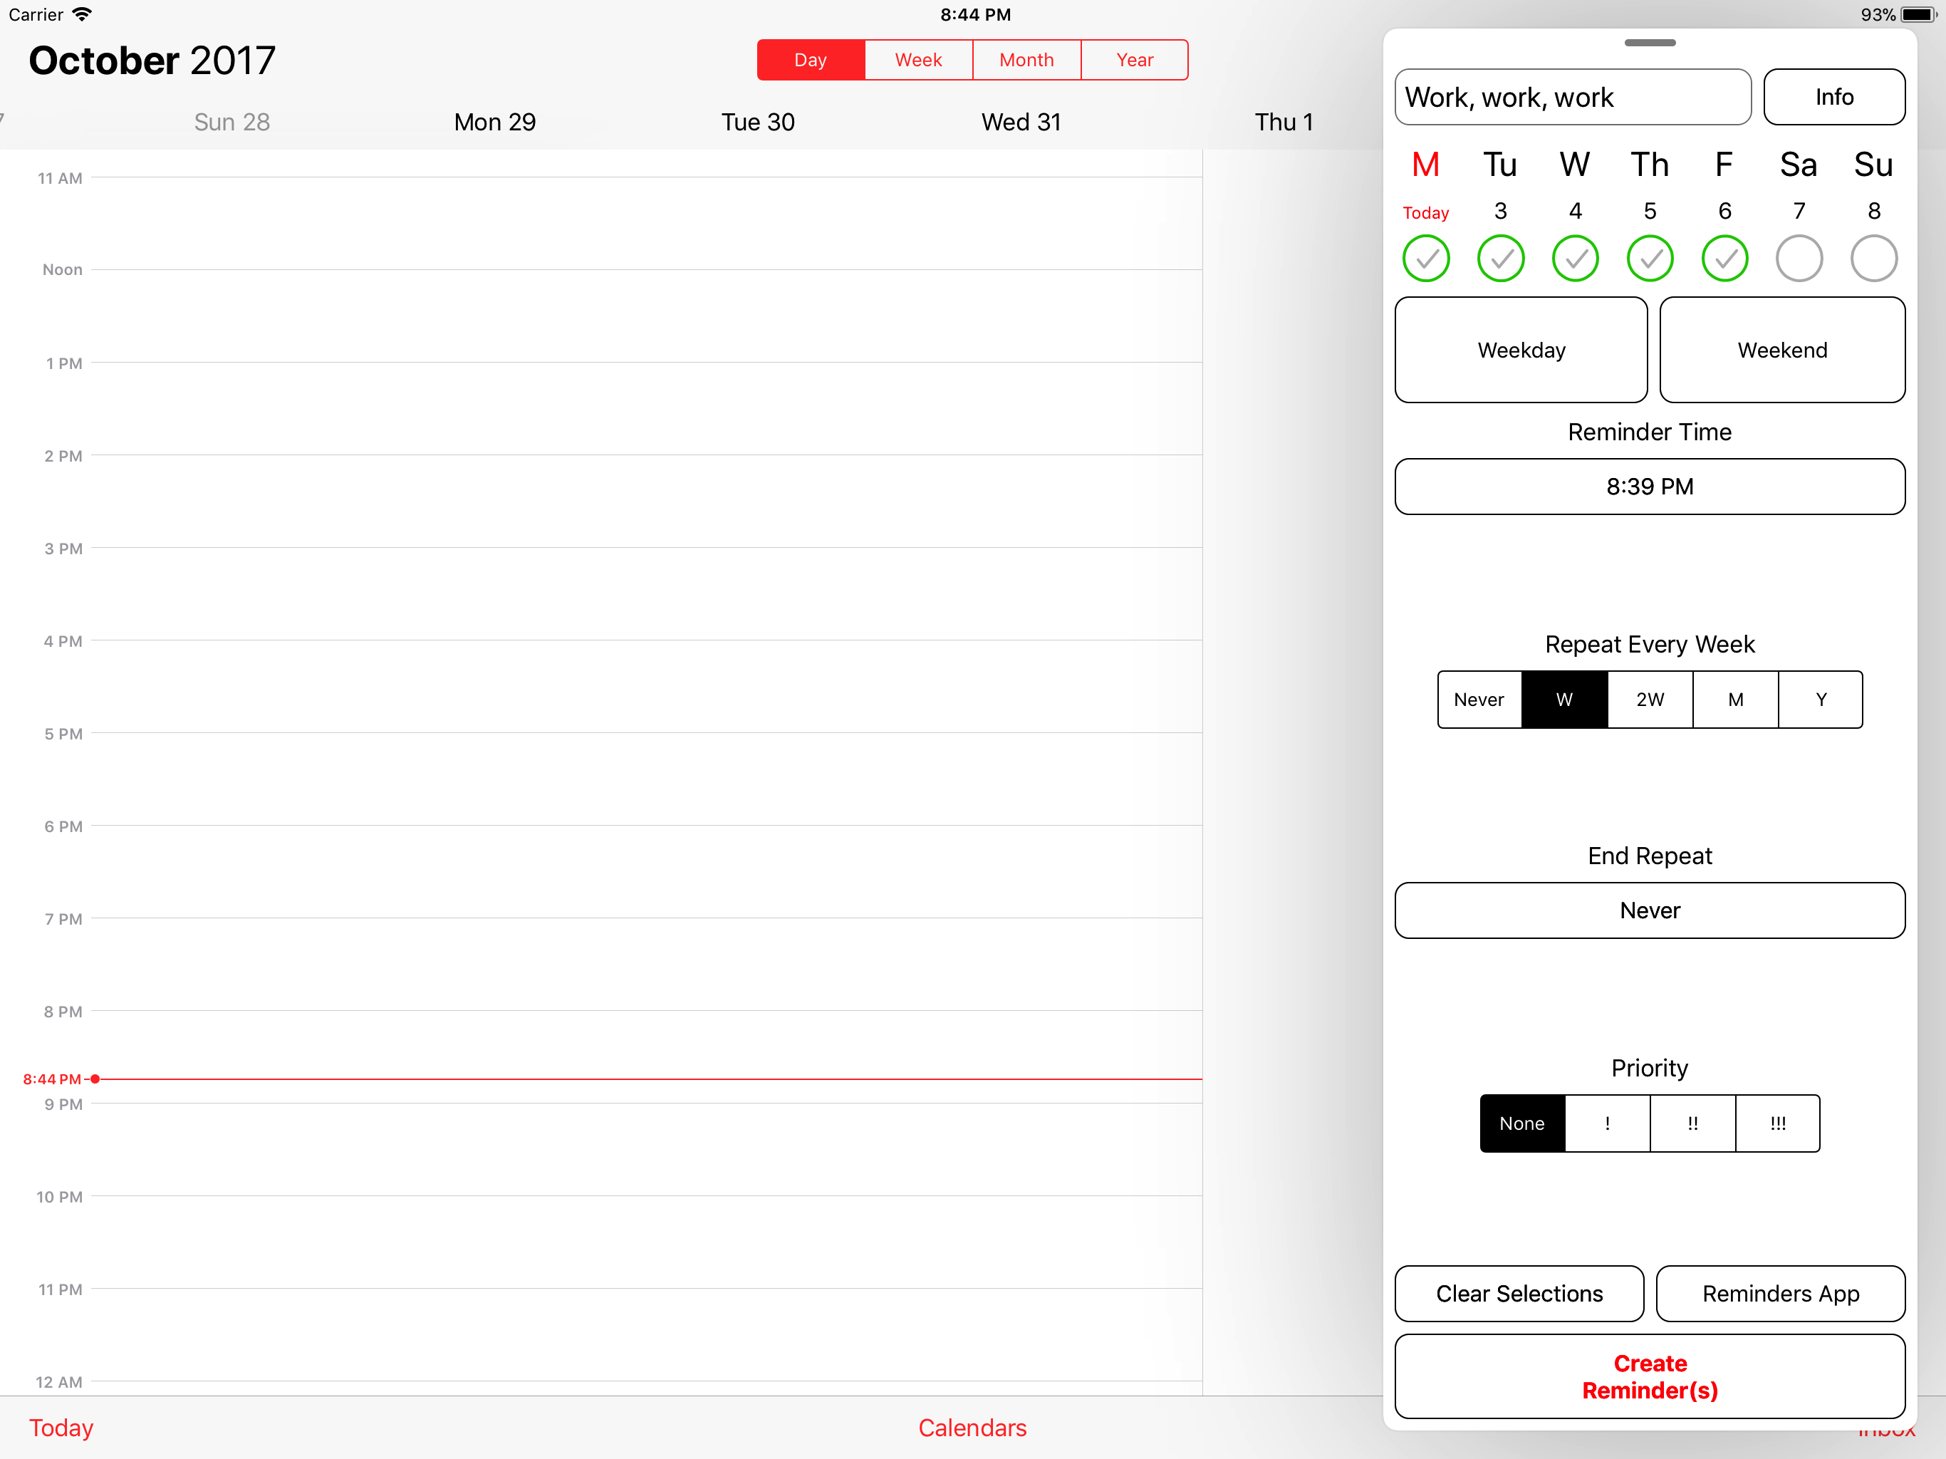Set priority to double exclamation
The height and width of the screenshot is (1459, 1946).
tap(1692, 1123)
